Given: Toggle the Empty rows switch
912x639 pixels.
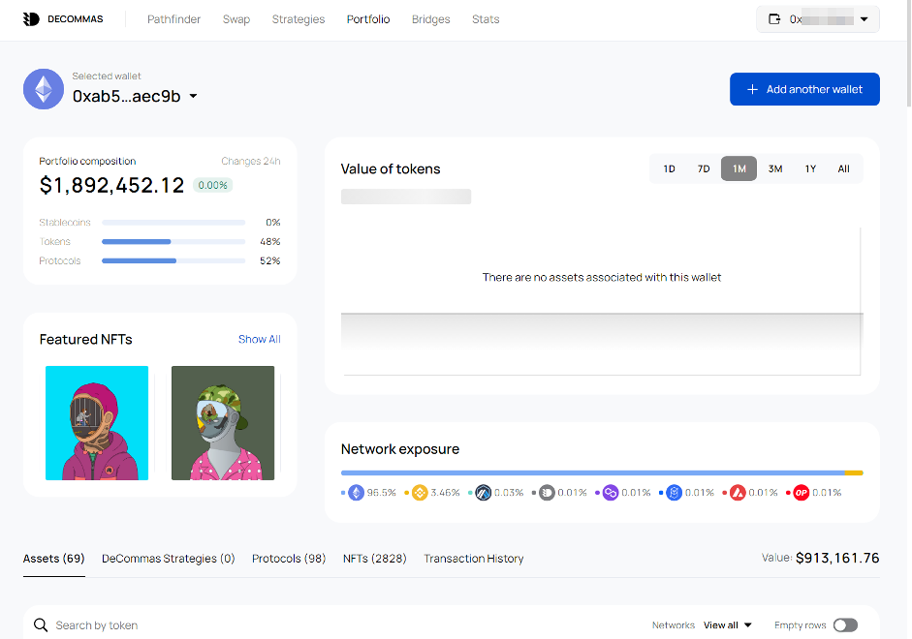Looking at the screenshot, I should pos(845,625).
